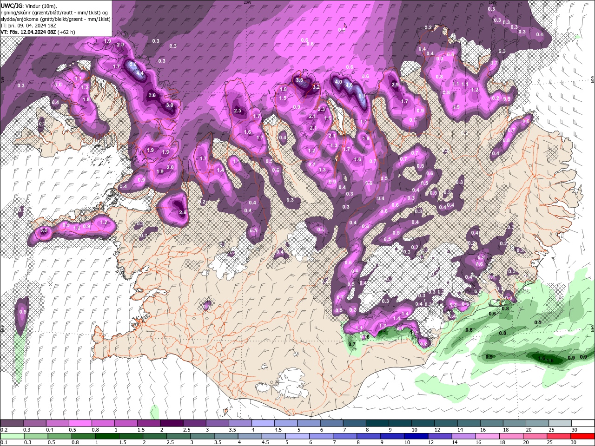Click the 'slydda/snjókoma' snow legend description line
This screenshot has width=595, height=446.
(55, 19)
